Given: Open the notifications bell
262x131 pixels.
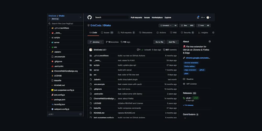Looking at the screenshot, I should [x=198, y=17].
